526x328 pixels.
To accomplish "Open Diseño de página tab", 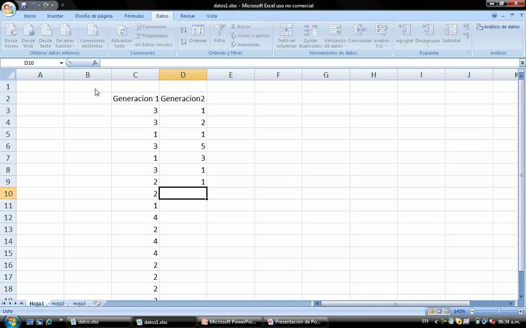I will (94, 16).
